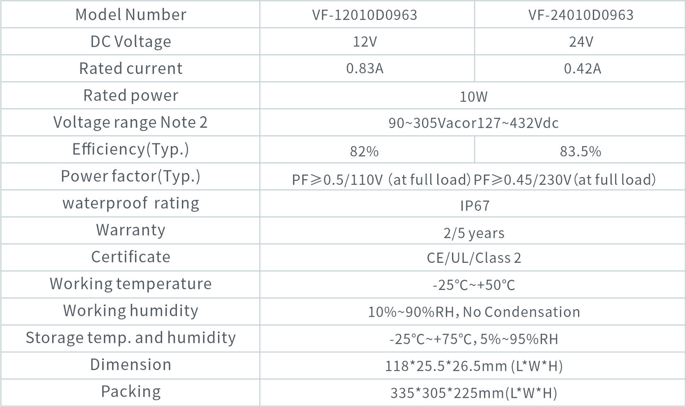Click the IP67 waterproof rating value
This screenshot has height=407, width=686.
pos(475,205)
